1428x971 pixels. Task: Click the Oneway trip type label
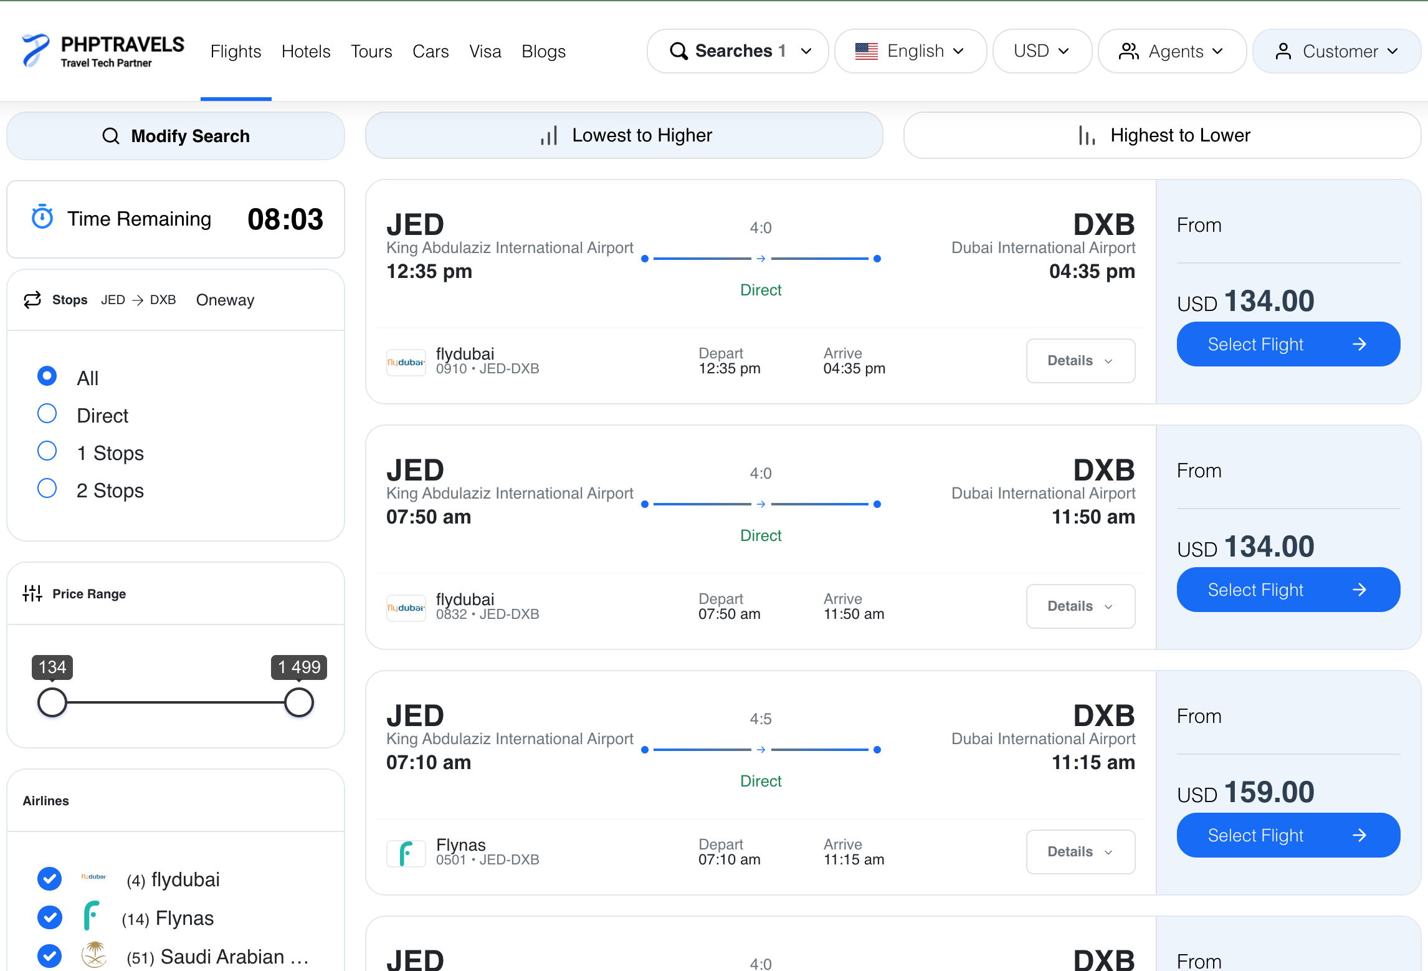pos(226,300)
